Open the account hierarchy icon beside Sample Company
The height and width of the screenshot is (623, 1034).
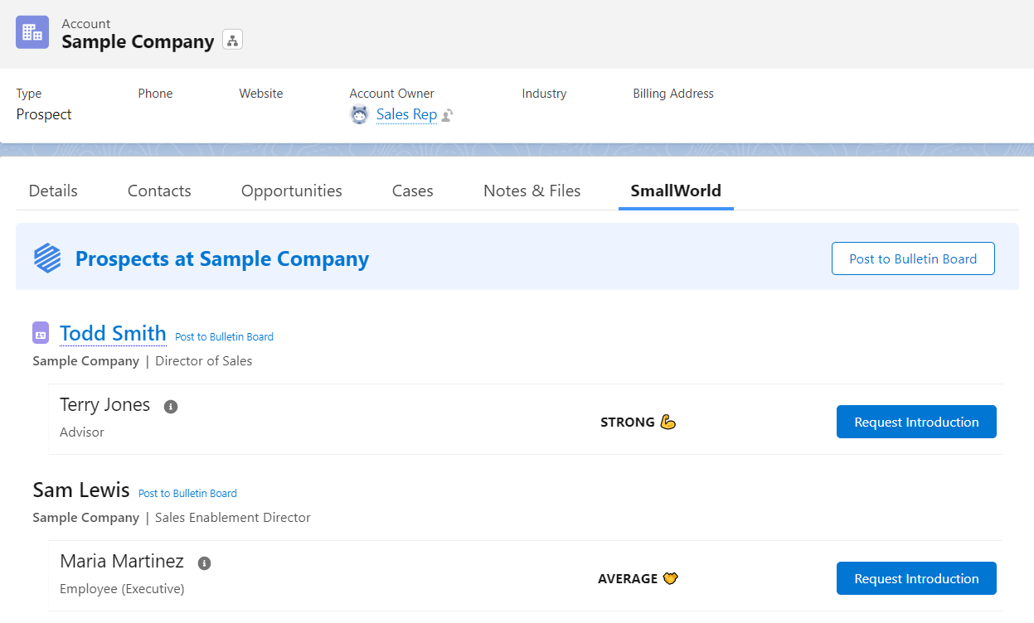point(232,38)
